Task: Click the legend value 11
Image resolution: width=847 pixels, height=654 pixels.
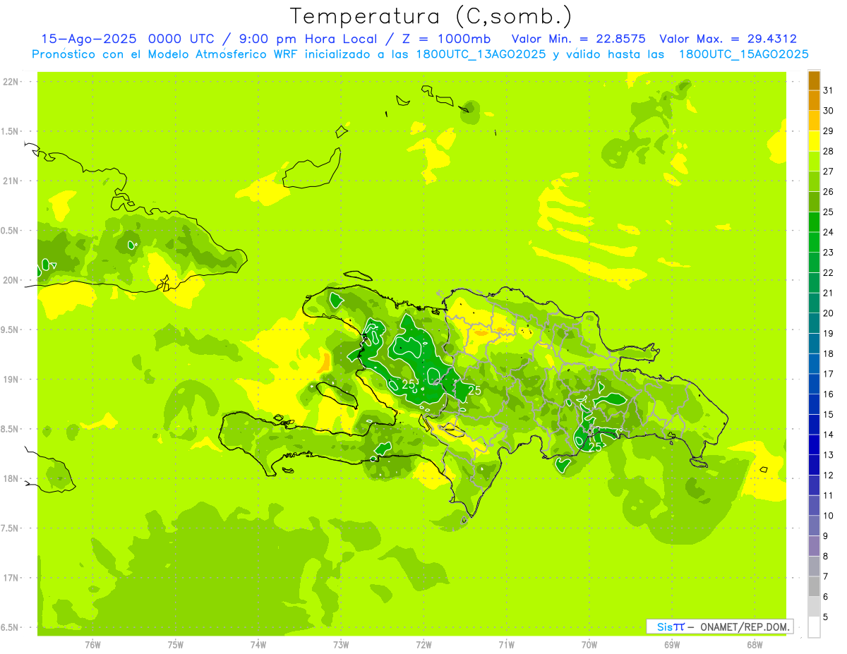Action: [829, 495]
